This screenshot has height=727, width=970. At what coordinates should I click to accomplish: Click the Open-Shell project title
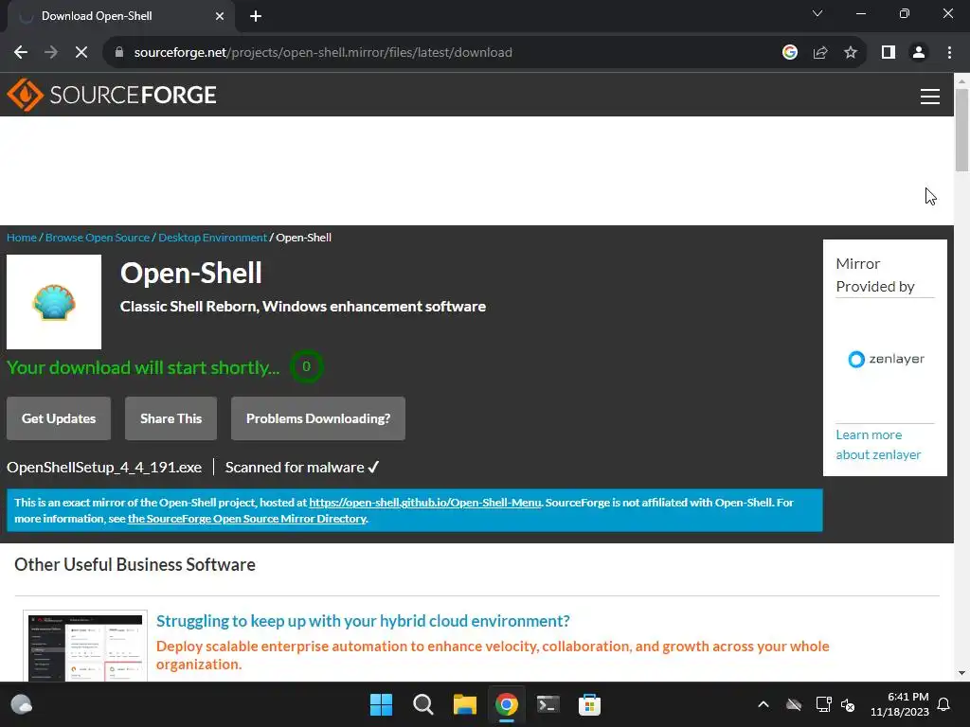tap(191, 273)
